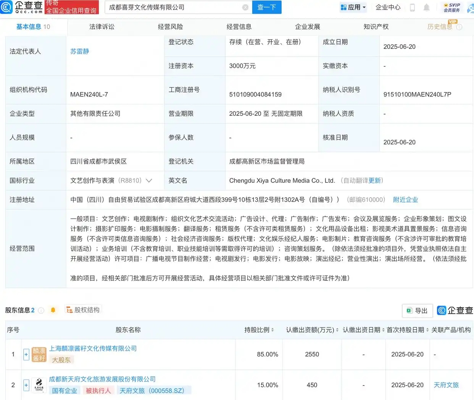This screenshot has height=400, width=474.
Task: Click the 企查查 logo in the header
Action: point(22,7)
